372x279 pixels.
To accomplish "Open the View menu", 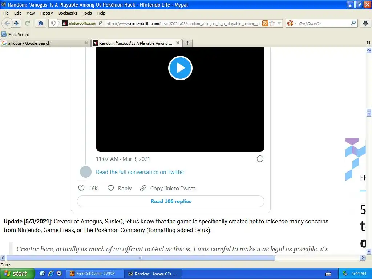I will click(31, 13).
